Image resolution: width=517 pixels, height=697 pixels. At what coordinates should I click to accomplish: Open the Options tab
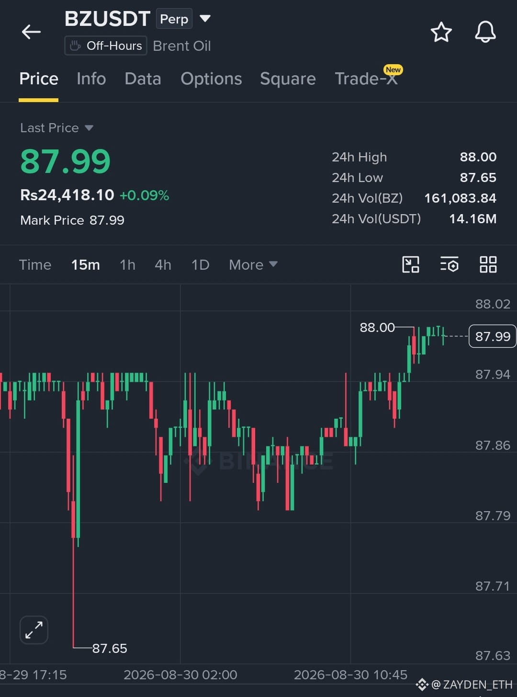(211, 79)
